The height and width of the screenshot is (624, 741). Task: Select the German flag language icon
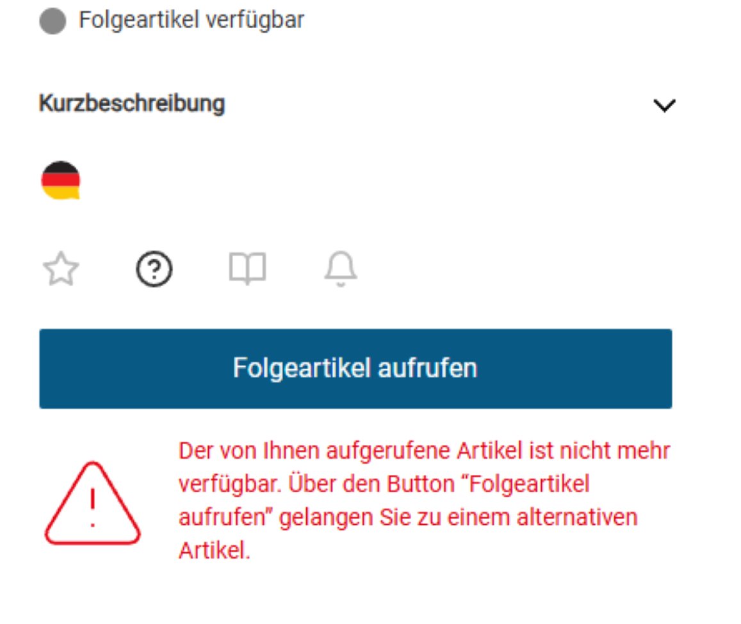pyautogui.click(x=60, y=180)
